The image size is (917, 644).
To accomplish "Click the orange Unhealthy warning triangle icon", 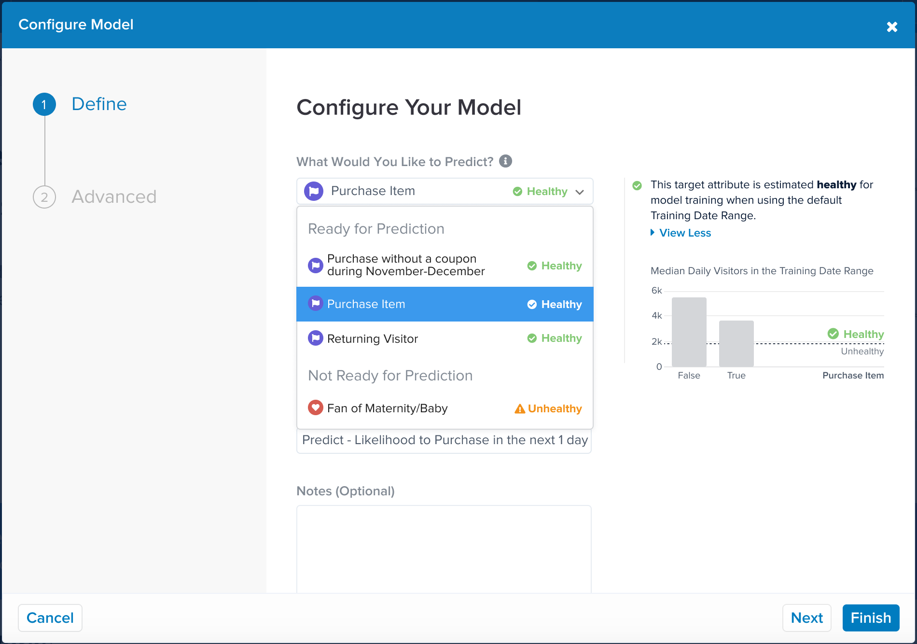I will click(x=519, y=409).
